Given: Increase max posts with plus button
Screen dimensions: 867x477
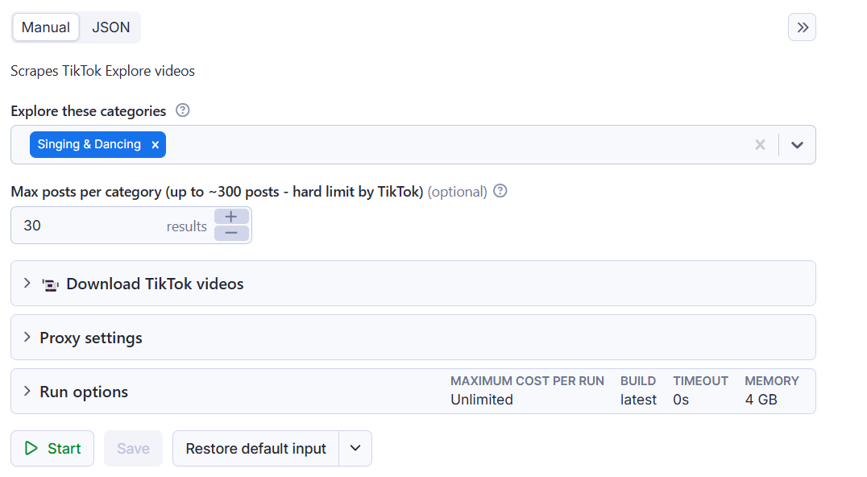Looking at the screenshot, I should [231, 217].
